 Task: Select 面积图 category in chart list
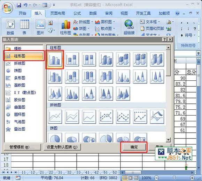tap(24, 85)
